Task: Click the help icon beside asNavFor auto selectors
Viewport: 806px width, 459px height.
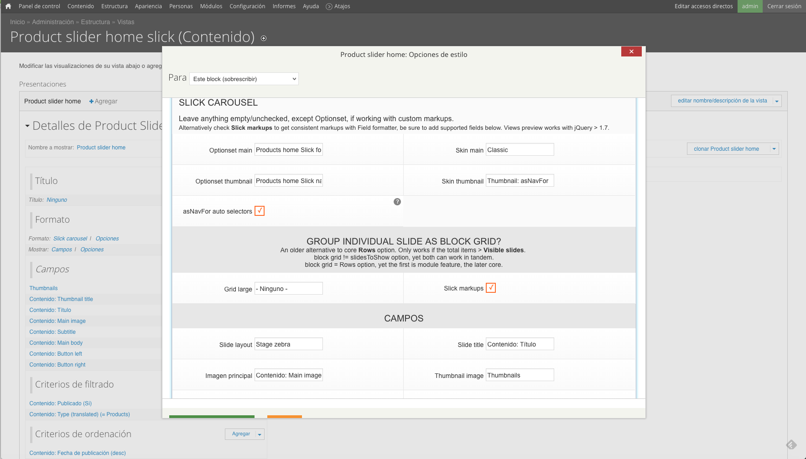Action: pyautogui.click(x=397, y=202)
